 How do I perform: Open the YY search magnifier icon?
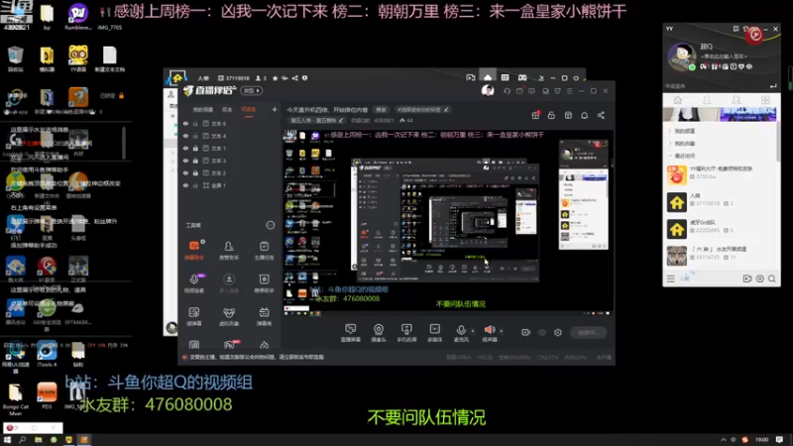[772, 279]
